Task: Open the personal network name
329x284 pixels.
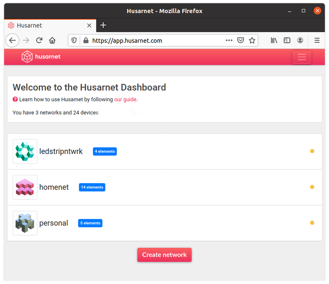Action: 54,223
